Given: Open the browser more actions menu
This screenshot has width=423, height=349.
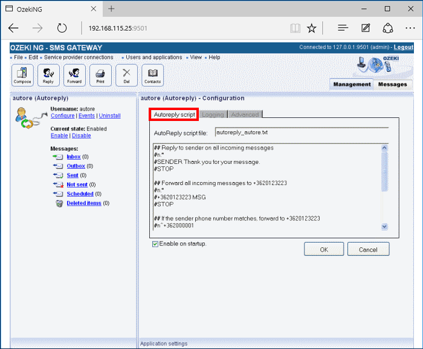Looking at the screenshot, I should pyautogui.click(x=410, y=28).
